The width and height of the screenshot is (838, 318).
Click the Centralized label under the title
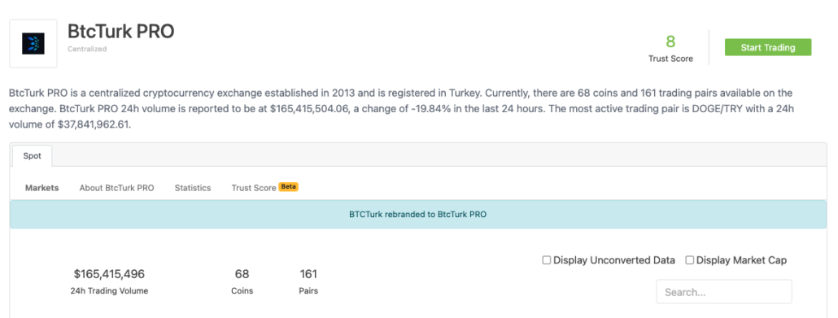[87, 49]
